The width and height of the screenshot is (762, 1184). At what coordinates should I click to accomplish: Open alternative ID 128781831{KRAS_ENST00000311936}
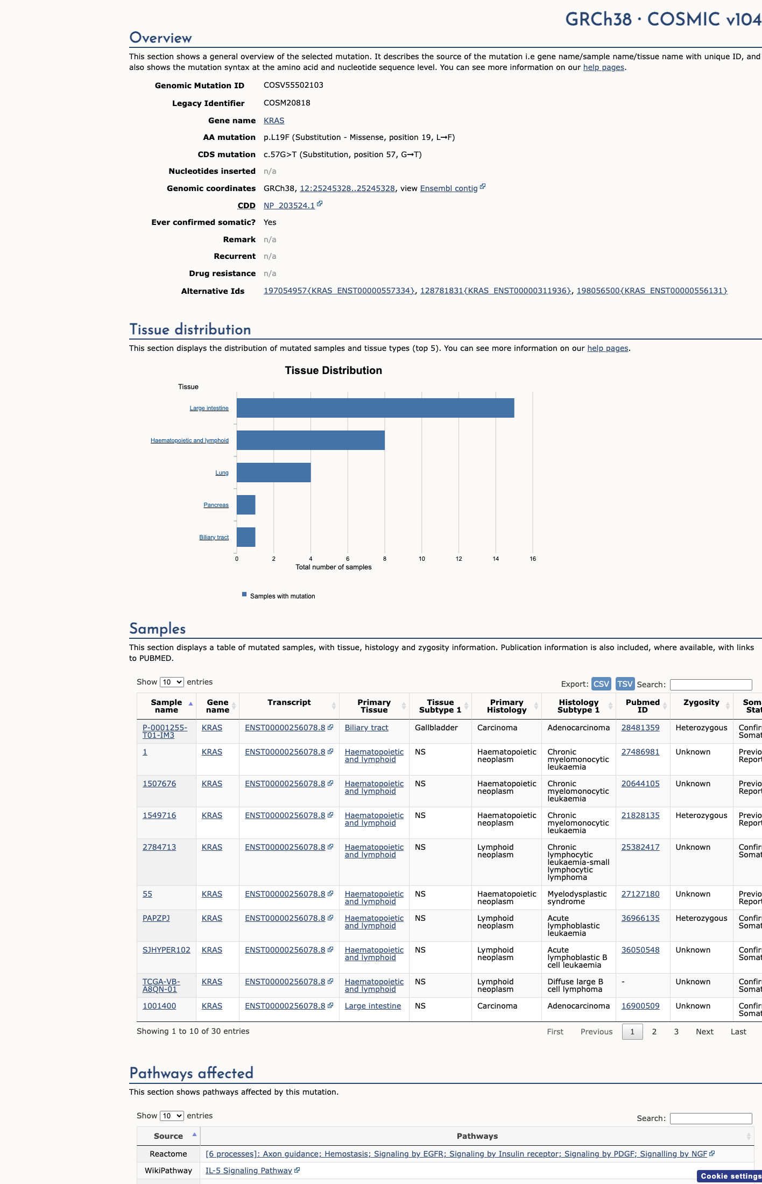[496, 291]
